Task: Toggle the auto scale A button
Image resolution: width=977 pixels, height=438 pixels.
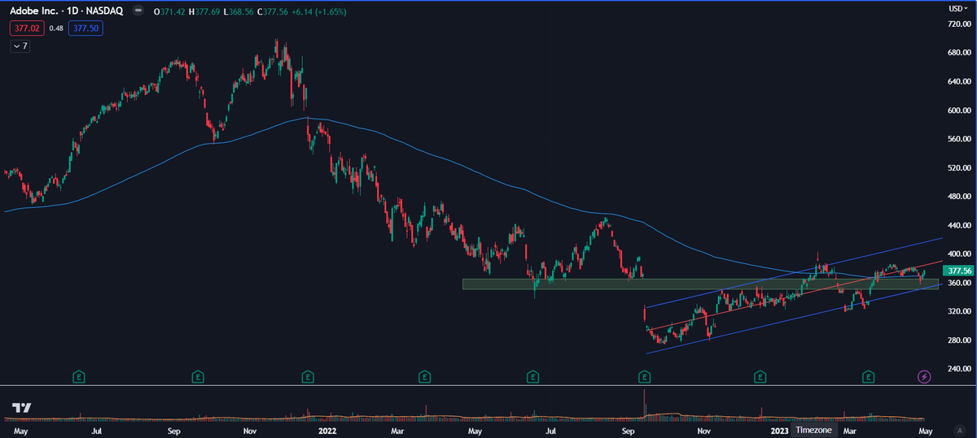Action: coord(961,430)
